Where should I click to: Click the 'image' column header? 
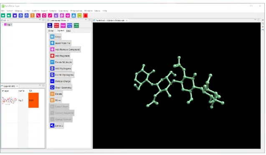pyautogui.click(x=5, y=91)
